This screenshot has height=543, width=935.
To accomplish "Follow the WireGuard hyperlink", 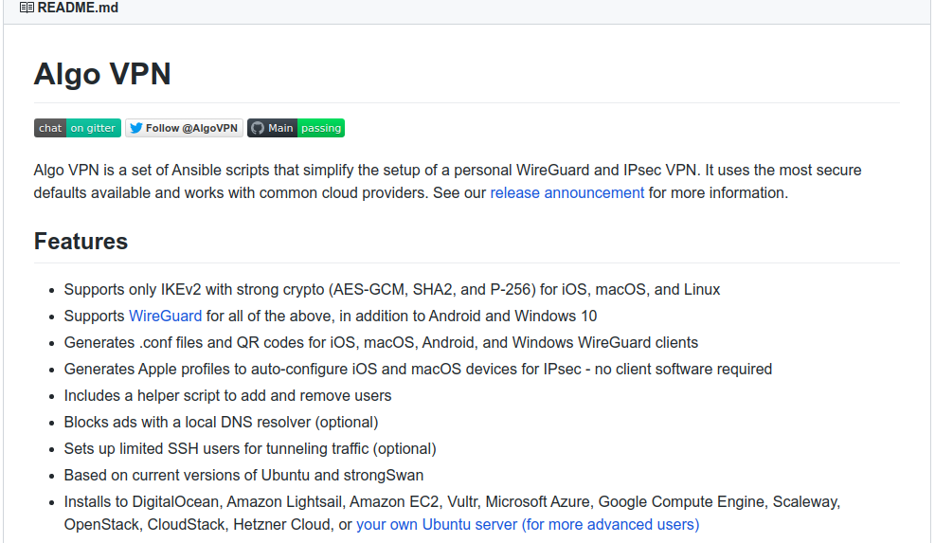I will (x=165, y=316).
